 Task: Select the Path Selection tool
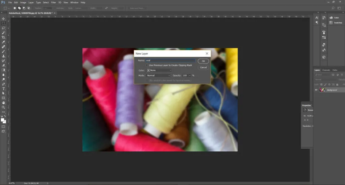[3, 94]
